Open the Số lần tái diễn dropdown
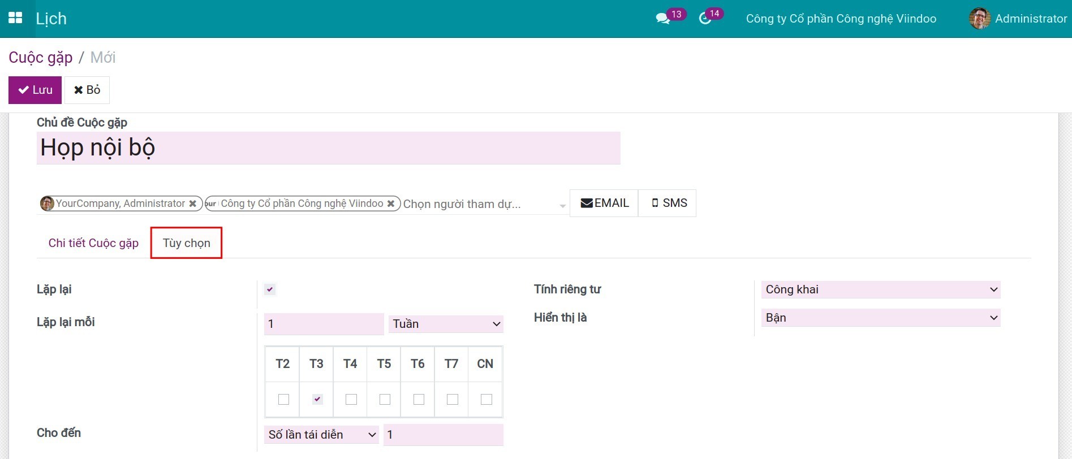 pos(321,435)
